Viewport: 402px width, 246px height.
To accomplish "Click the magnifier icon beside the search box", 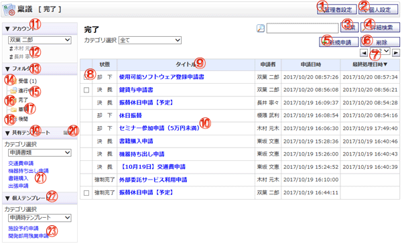I will [261, 28].
